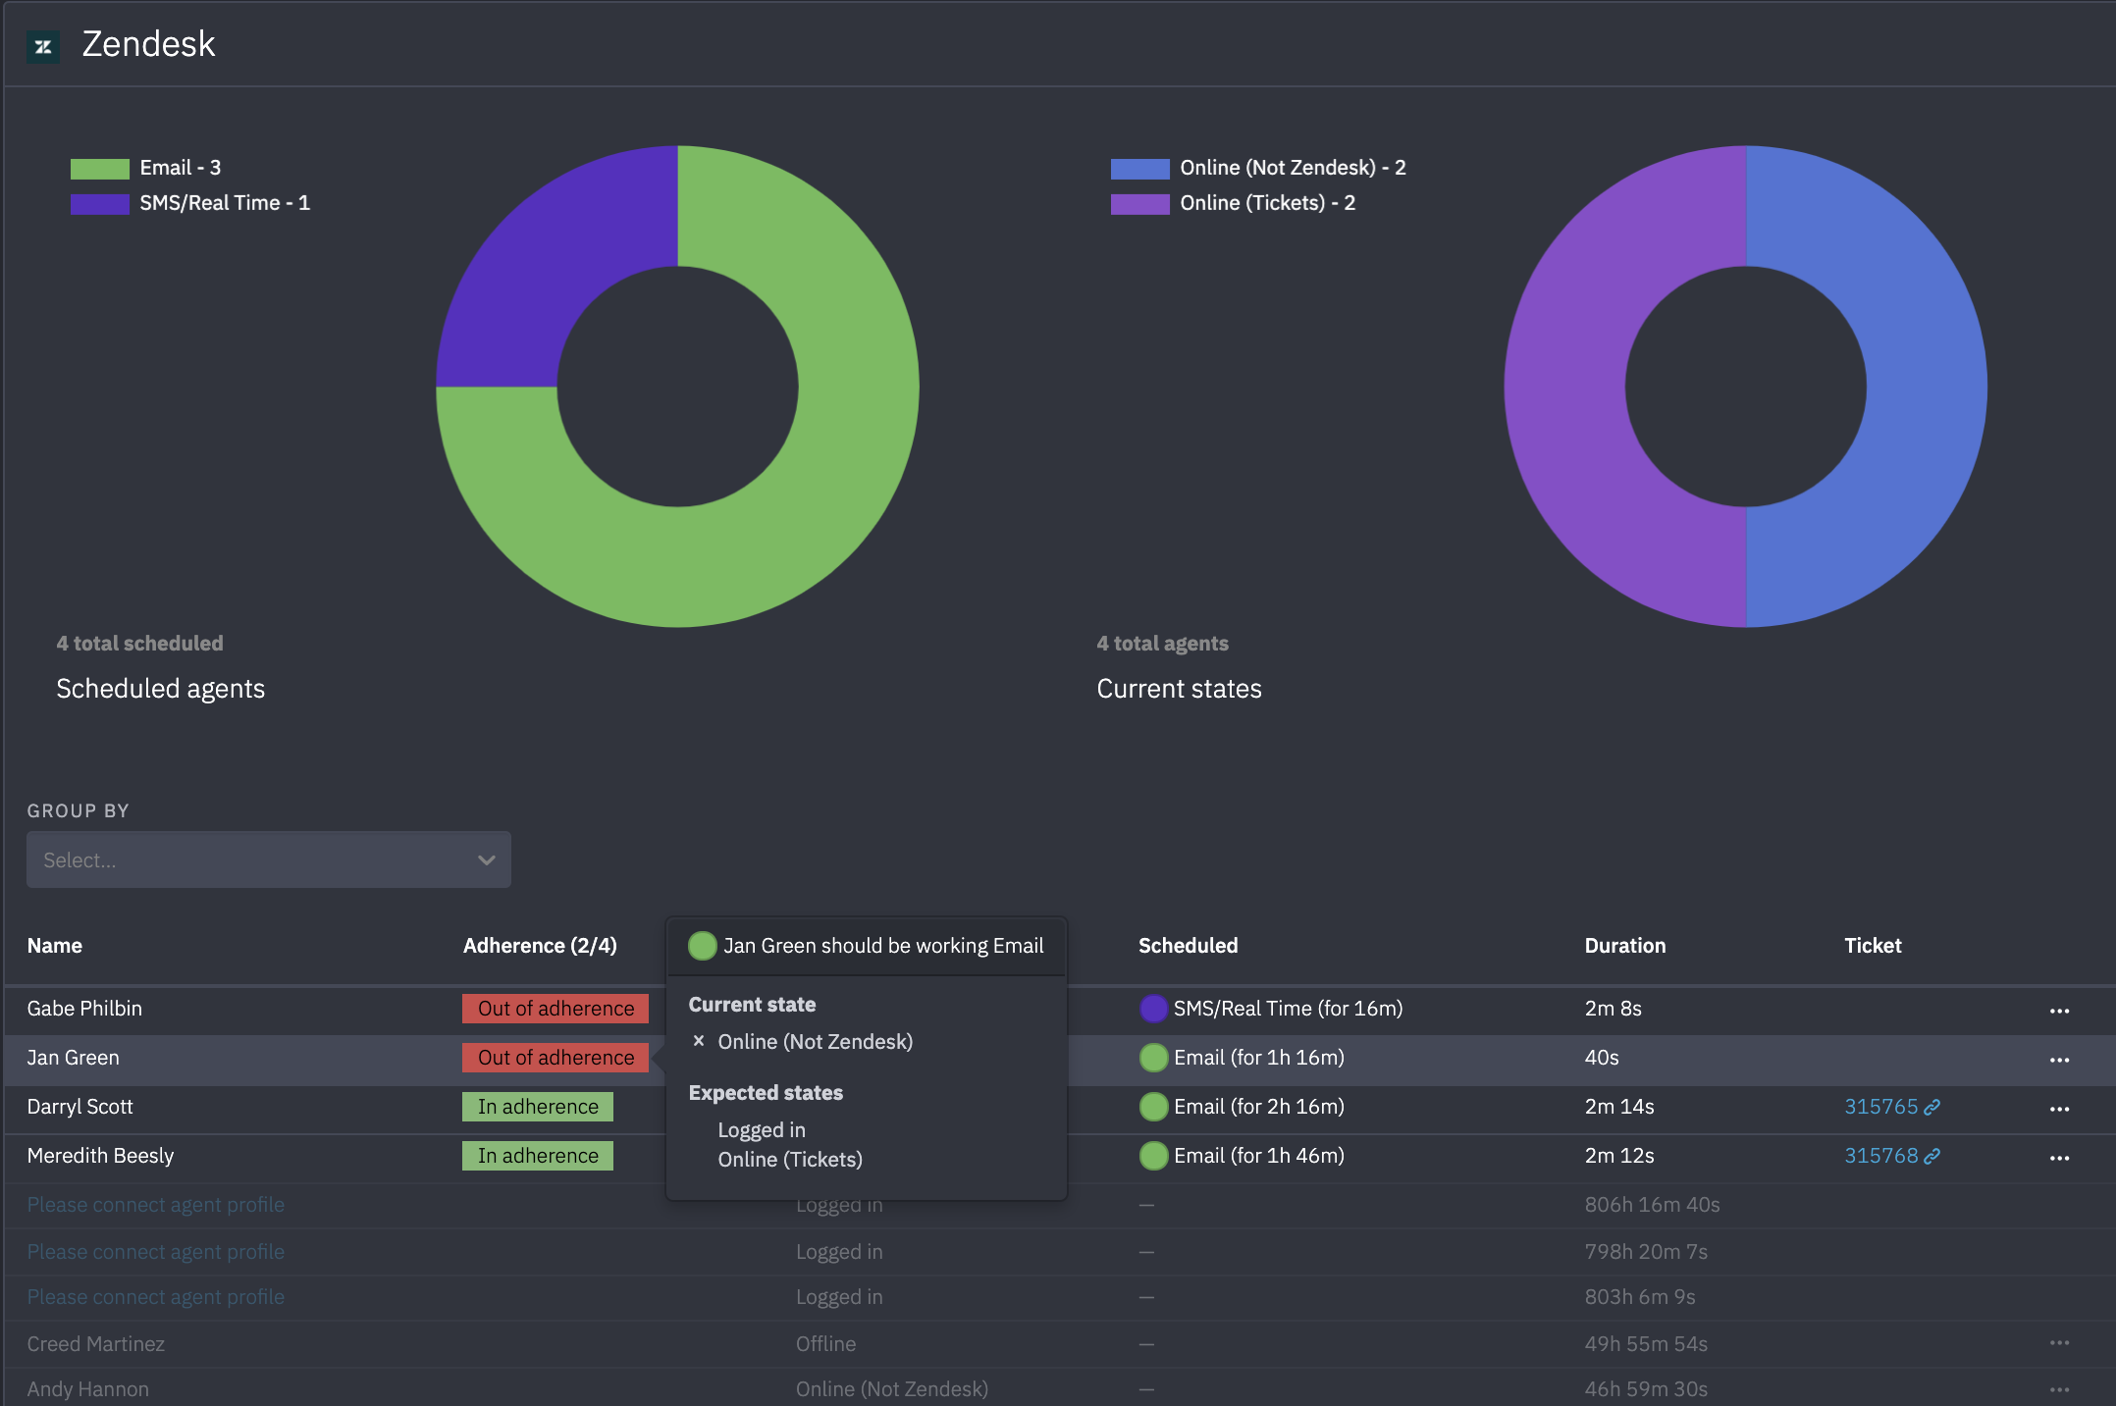Click the SMS/Real Time legend swatch

coord(99,204)
